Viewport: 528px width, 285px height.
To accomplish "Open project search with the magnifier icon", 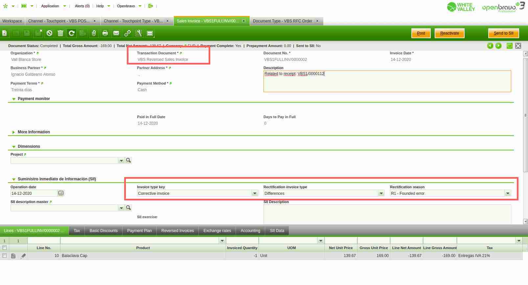I will pos(128,160).
